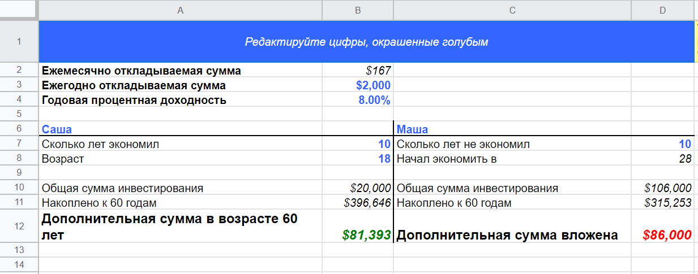Select row 11 header
This screenshot has height=274, width=698.
tap(19, 203)
